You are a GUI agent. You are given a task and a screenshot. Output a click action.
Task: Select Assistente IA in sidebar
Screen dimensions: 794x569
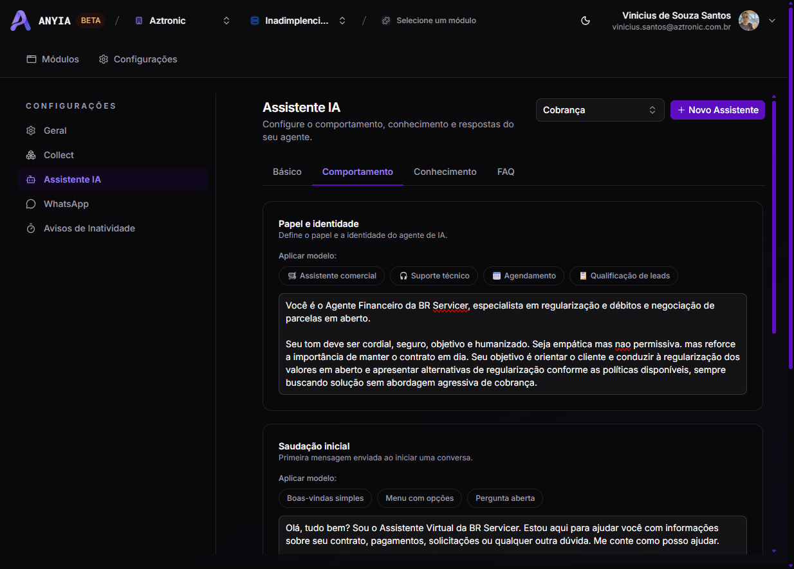click(113, 179)
